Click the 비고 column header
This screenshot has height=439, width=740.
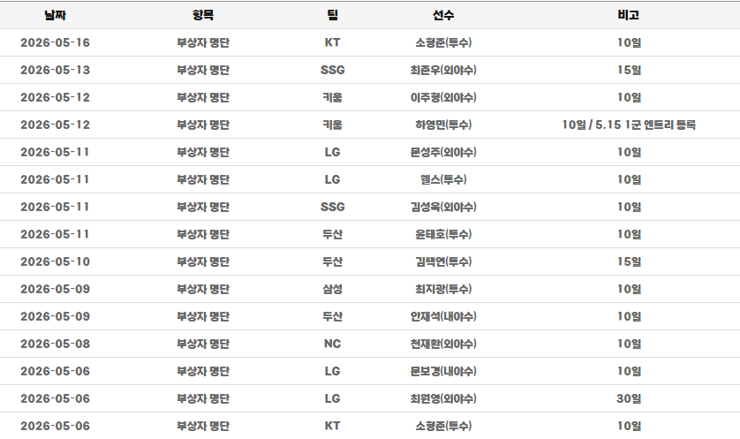coord(629,15)
